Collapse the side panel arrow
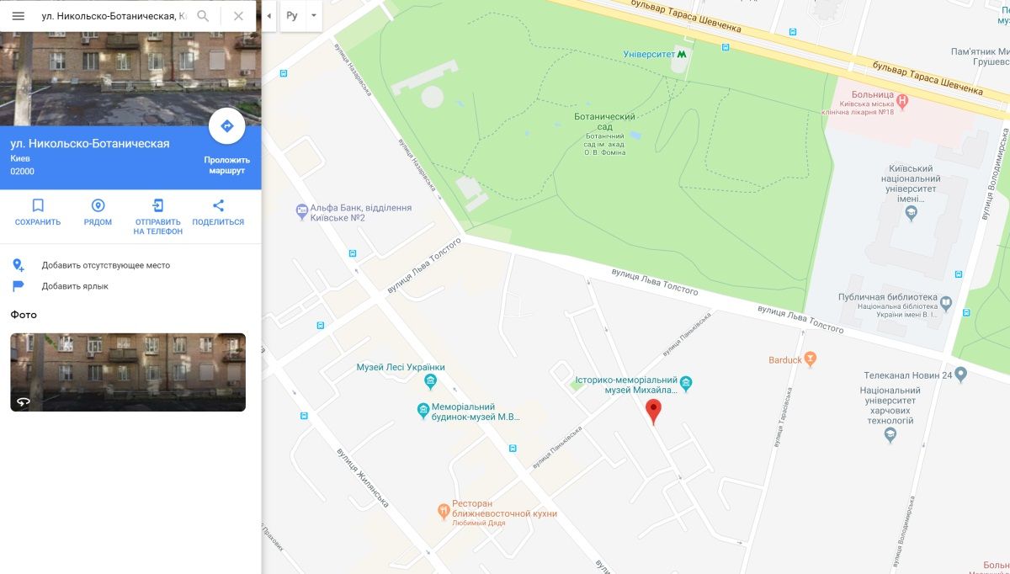The width and height of the screenshot is (1010, 574). click(268, 16)
